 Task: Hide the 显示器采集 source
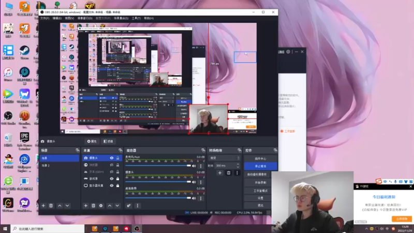[x=112, y=185]
